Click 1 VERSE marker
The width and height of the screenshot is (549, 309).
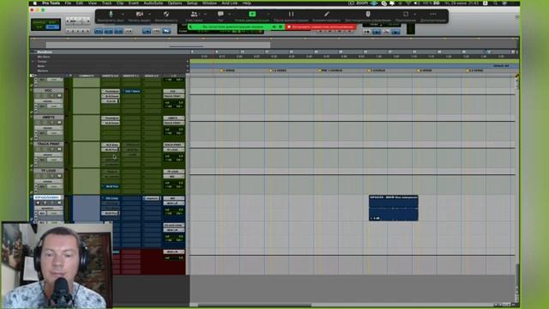point(228,70)
